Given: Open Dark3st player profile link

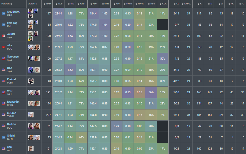Looking at the screenshot, I should (x=12, y=124).
